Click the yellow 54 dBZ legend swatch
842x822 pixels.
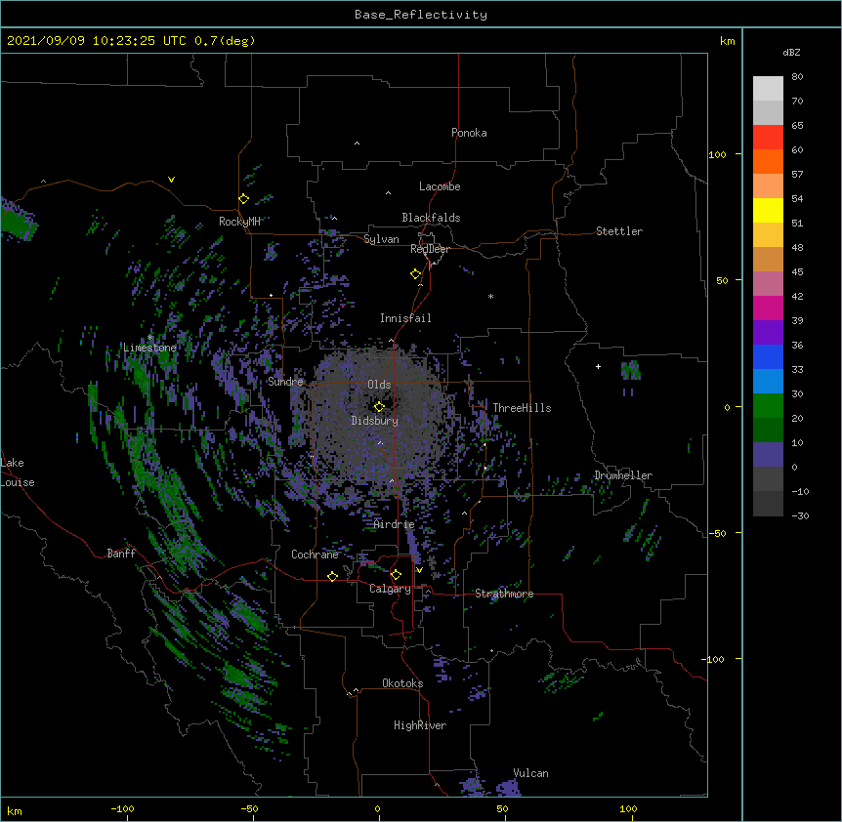tap(768, 210)
